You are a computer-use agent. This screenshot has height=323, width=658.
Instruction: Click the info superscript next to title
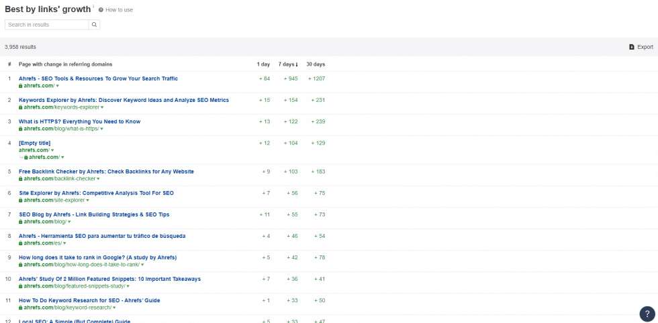click(x=93, y=6)
